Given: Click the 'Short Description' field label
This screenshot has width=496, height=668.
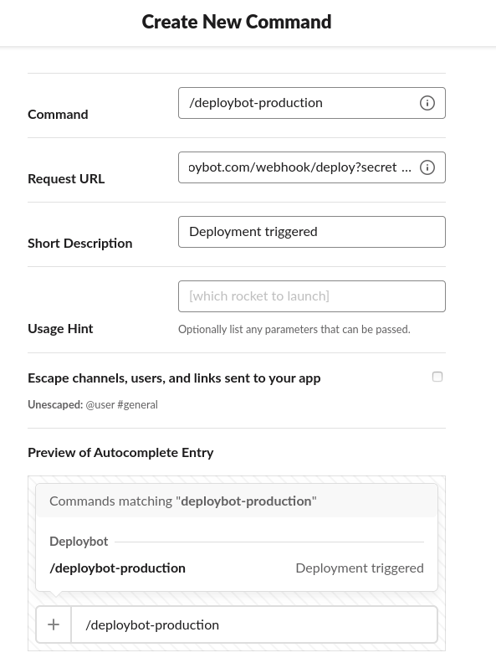Looking at the screenshot, I should click(80, 244).
